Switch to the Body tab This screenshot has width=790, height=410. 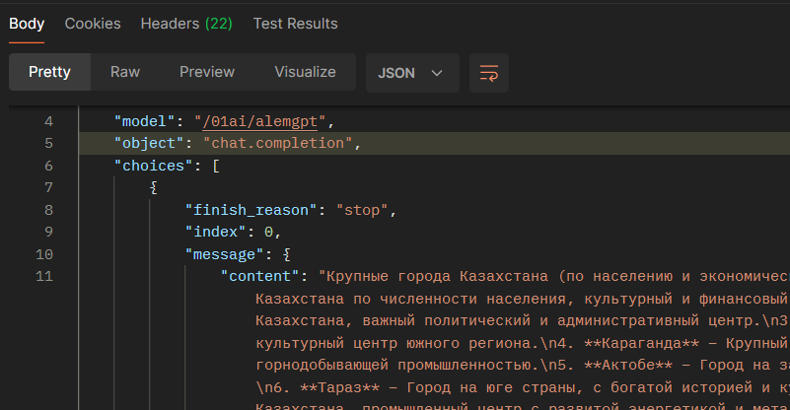[x=27, y=23]
